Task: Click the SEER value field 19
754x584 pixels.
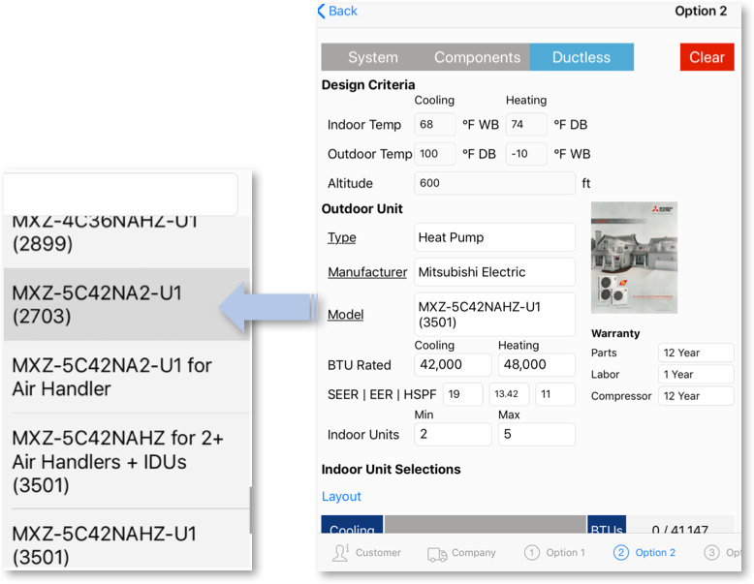Action: pyautogui.click(x=462, y=394)
